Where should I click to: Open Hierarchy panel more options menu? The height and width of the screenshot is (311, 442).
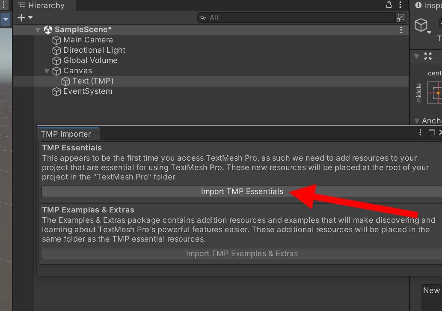pos(400,5)
